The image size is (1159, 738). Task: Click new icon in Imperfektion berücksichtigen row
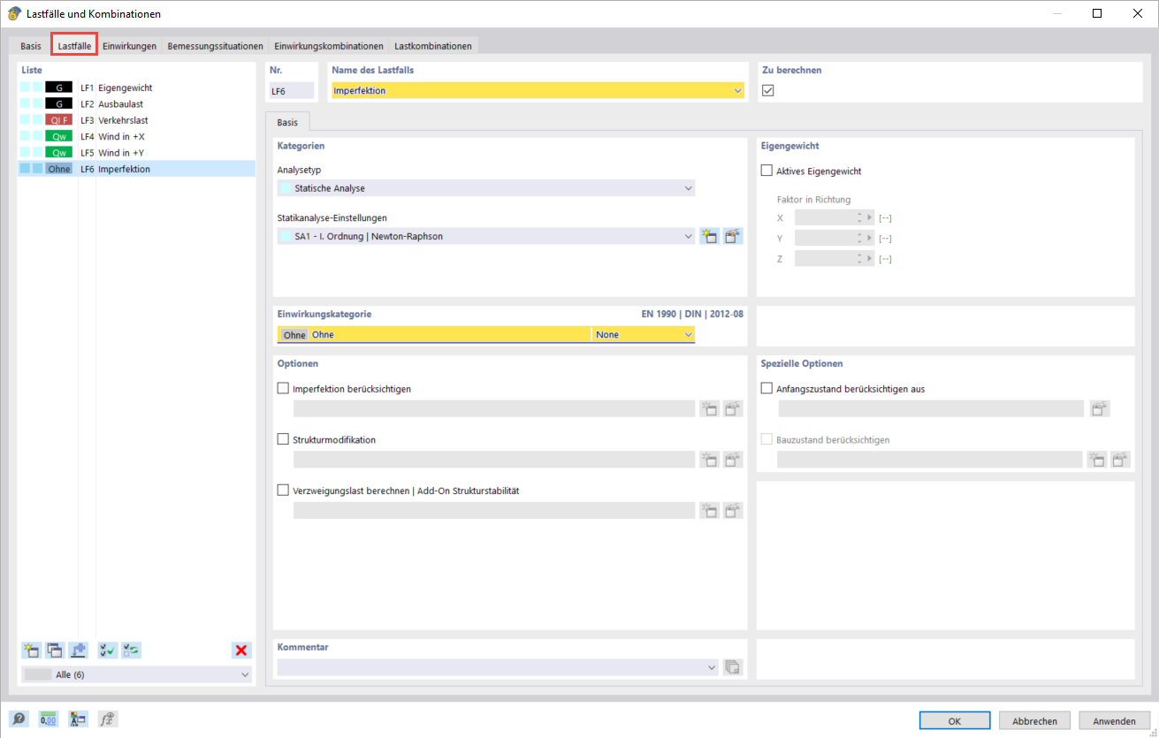[x=709, y=408]
